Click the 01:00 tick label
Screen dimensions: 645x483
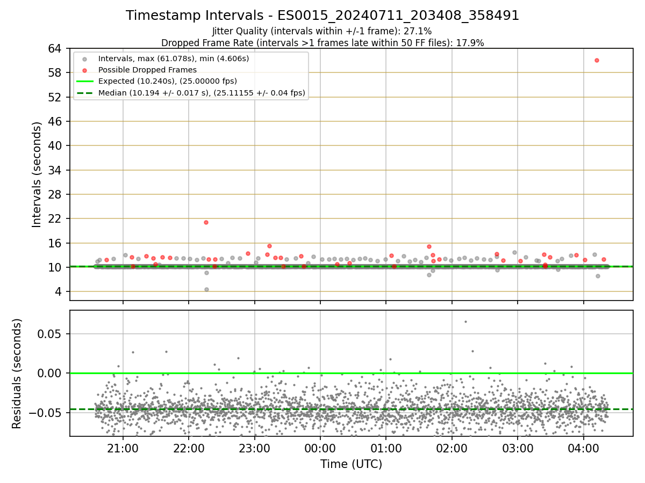click(386, 448)
